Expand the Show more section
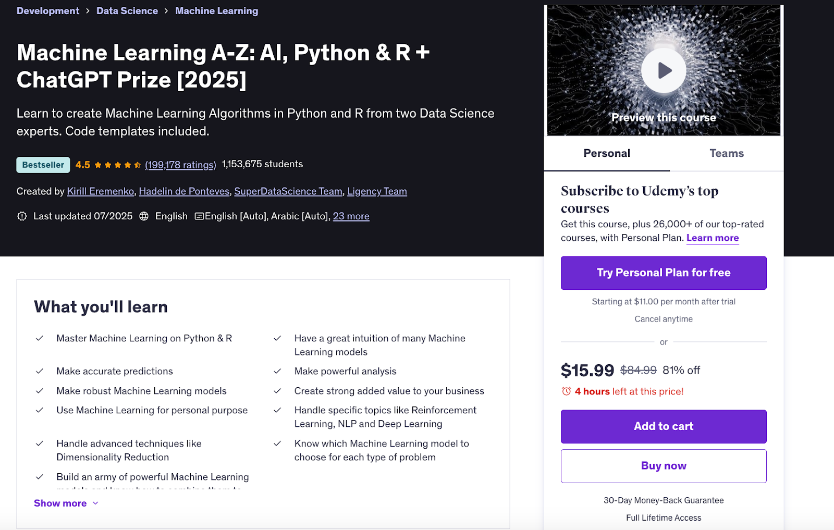The image size is (834, 530). coord(60,503)
